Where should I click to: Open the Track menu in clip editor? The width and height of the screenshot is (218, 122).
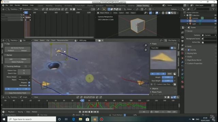[x=53, y=40]
